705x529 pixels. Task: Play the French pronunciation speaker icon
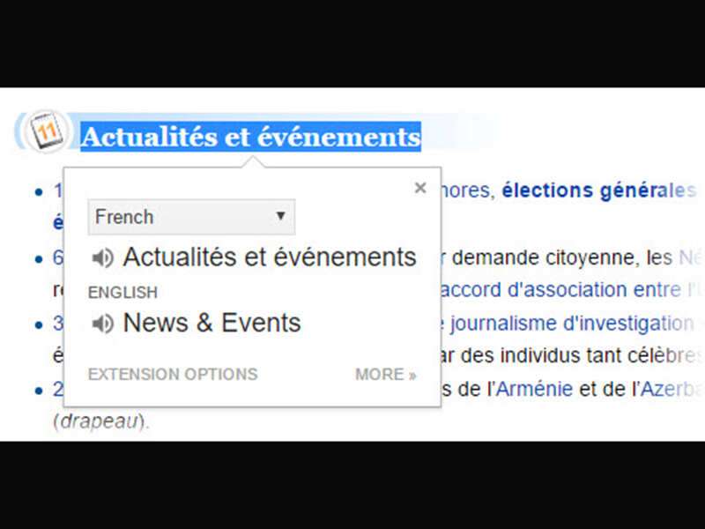tap(103, 258)
